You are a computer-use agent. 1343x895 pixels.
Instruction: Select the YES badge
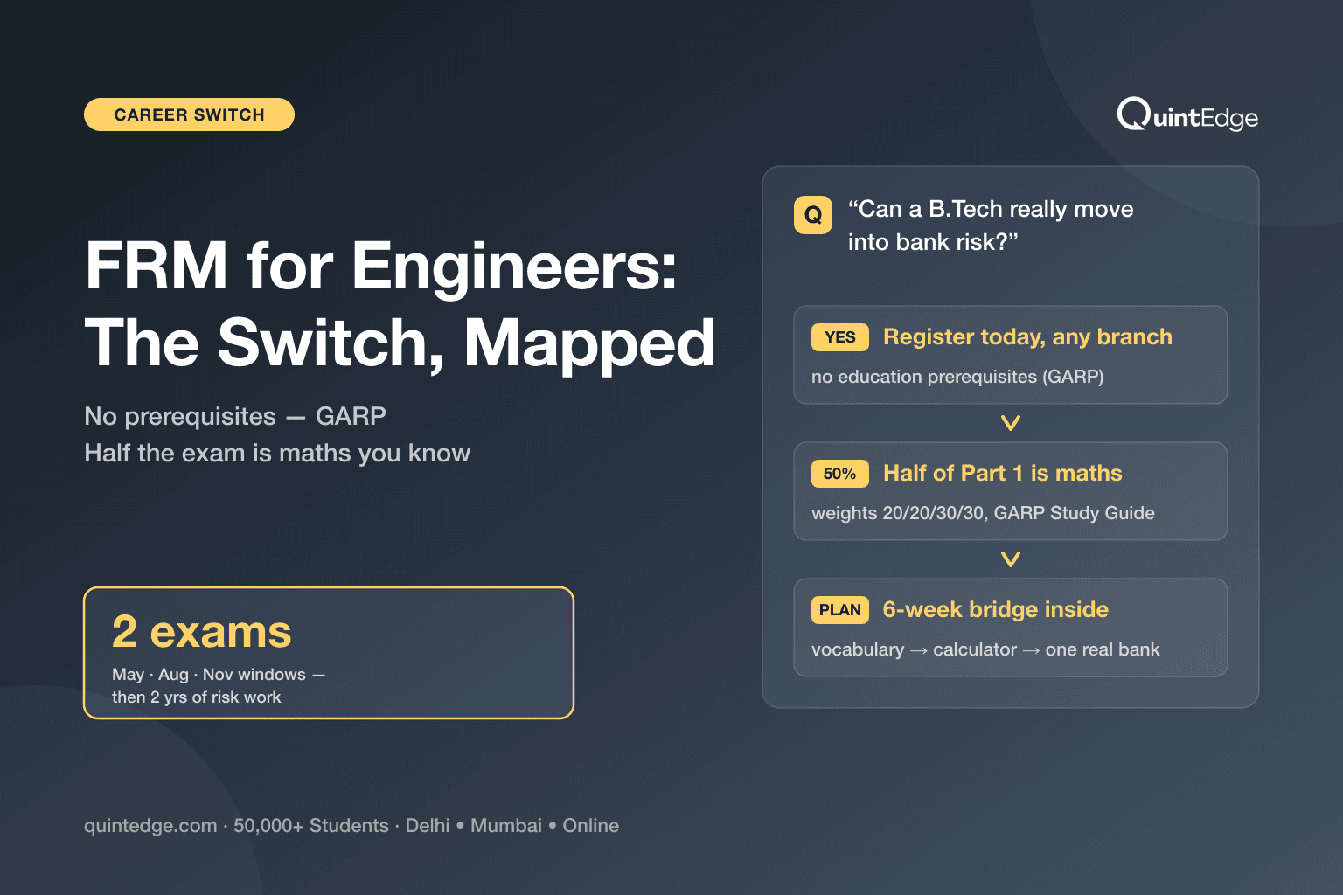(x=840, y=337)
